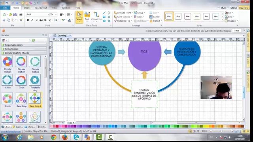Expand the Arrow Connectors library

(24, 45)
